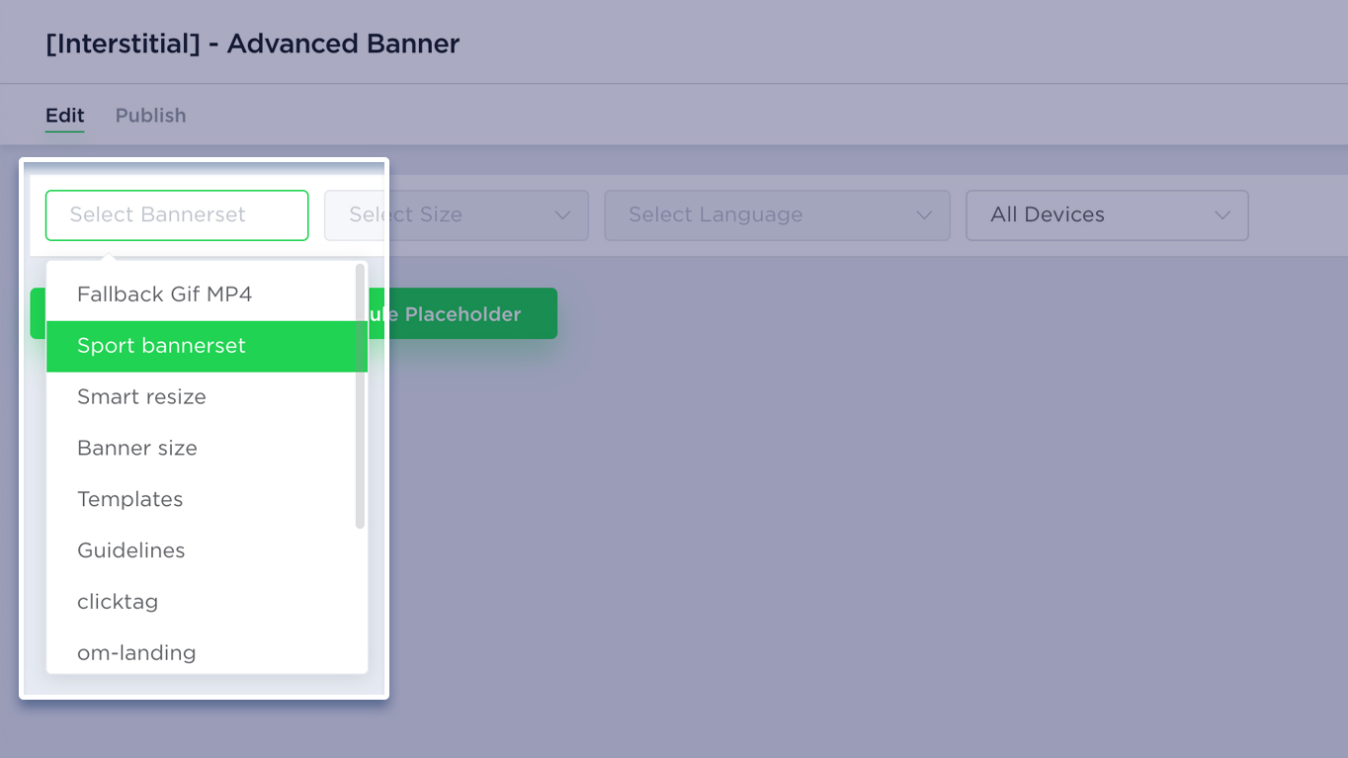Choose the clicktag bannerset entry
Screen dimensions: 1348x758
[x=207, y=603]
